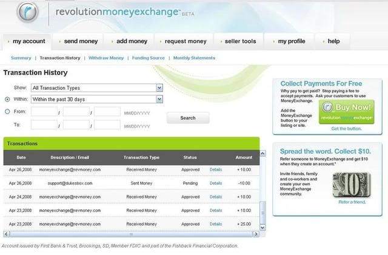
Task: Click the -10.00 amount cell
Action: (x=244, y=183)
